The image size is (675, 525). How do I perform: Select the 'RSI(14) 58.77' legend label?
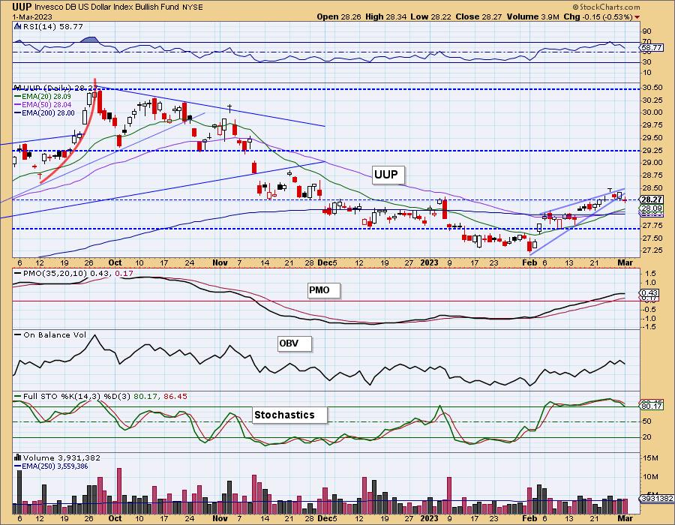tap(52, 26)
